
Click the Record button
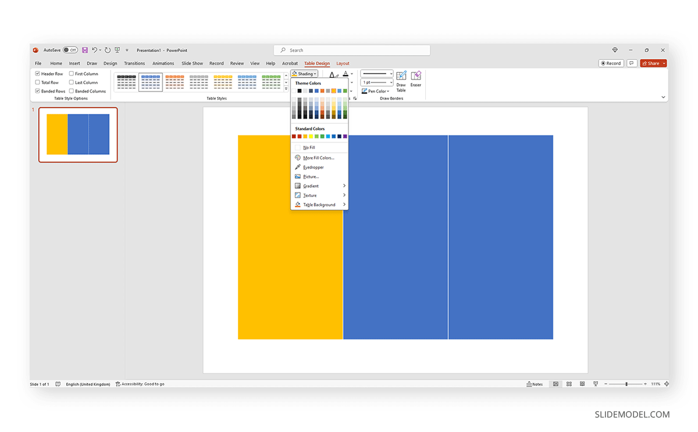611,63
